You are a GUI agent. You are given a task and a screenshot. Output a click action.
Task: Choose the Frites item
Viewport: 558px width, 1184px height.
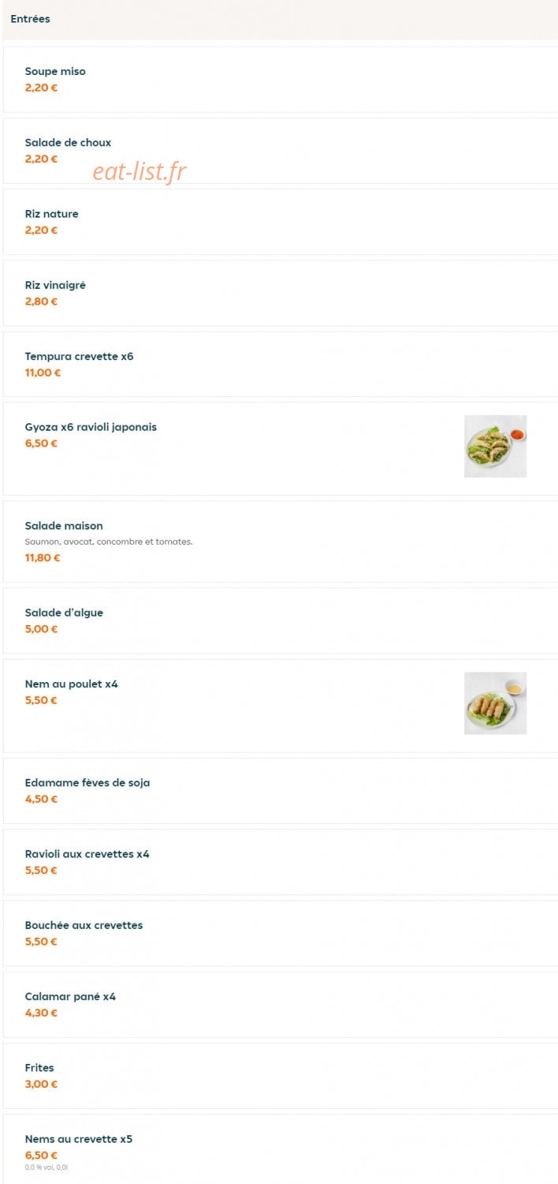click(x=281, y=1076)
